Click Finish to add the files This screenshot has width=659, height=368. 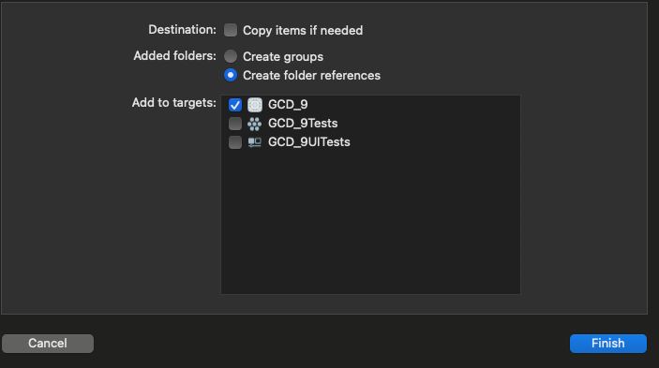[x=608, y=344]
